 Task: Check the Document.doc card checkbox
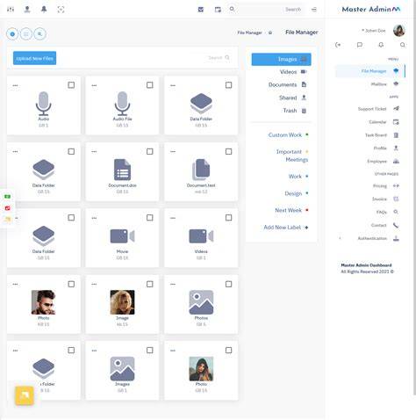tap(150, 151)
